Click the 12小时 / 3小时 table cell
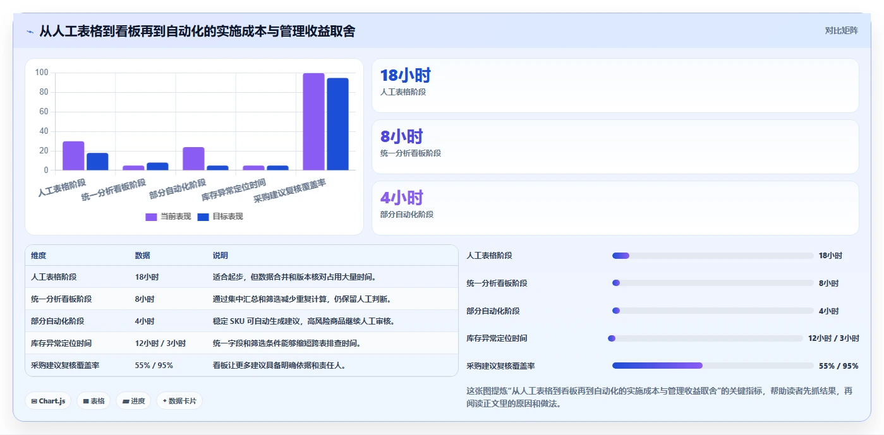884x435 pixels. point(160,343)
